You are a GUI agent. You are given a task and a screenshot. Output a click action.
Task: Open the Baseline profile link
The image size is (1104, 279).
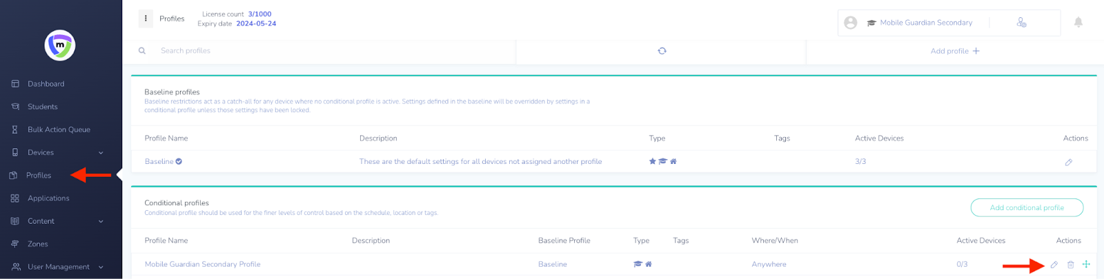(159, 161)
